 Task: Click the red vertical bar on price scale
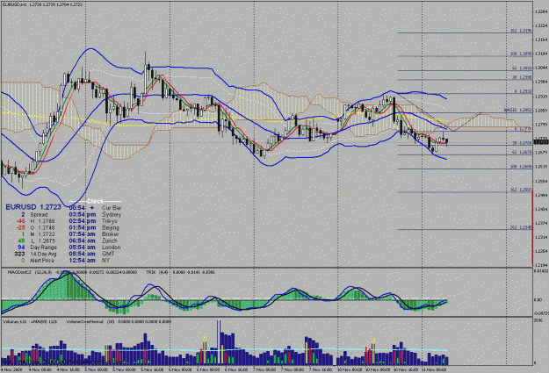[x=532, y=227]
